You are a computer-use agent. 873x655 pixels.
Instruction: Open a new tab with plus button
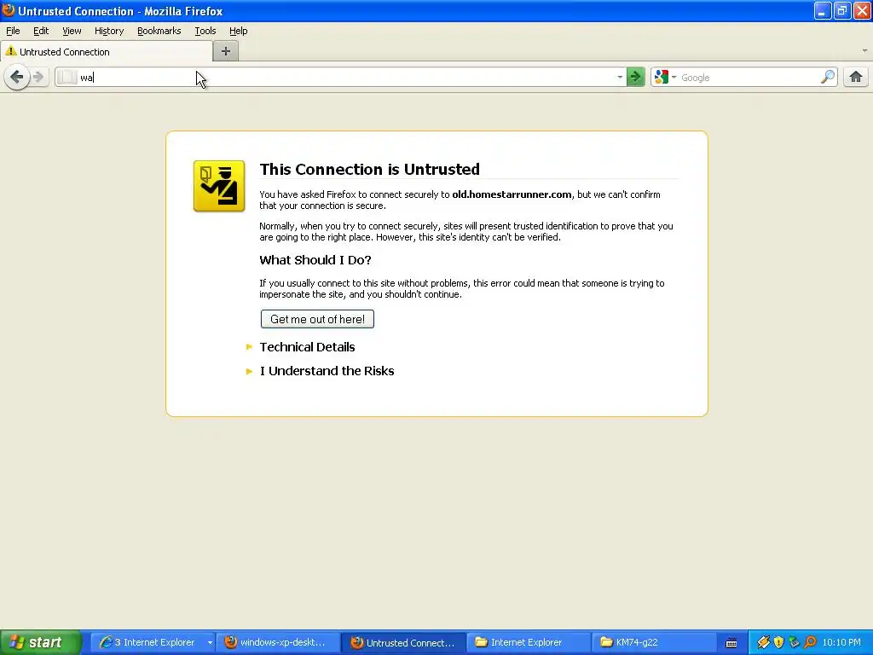[225, 51]
